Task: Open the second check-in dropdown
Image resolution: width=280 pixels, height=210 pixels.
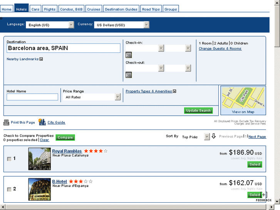Action: point(178,48)
